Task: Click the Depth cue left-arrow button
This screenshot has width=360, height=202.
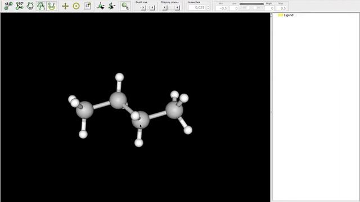Action: (x=152, y=8)
